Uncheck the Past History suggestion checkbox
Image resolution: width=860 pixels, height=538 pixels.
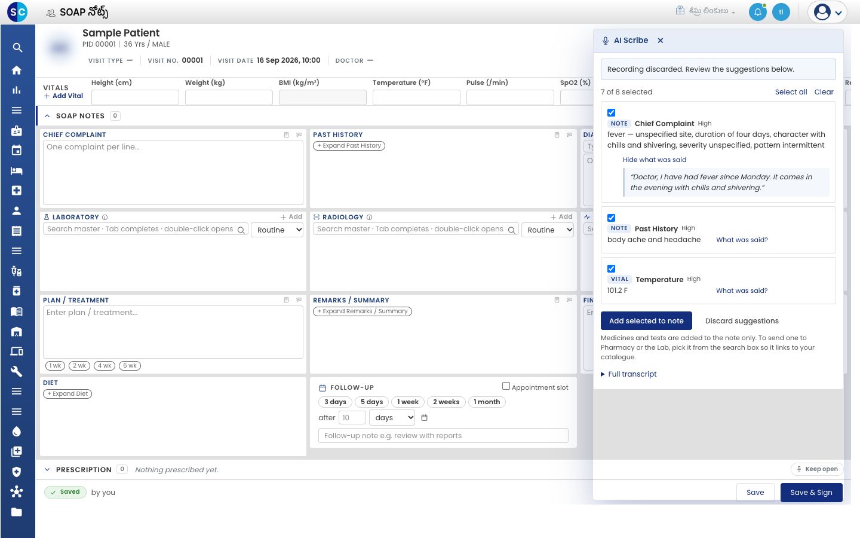[x=611, y=218]
